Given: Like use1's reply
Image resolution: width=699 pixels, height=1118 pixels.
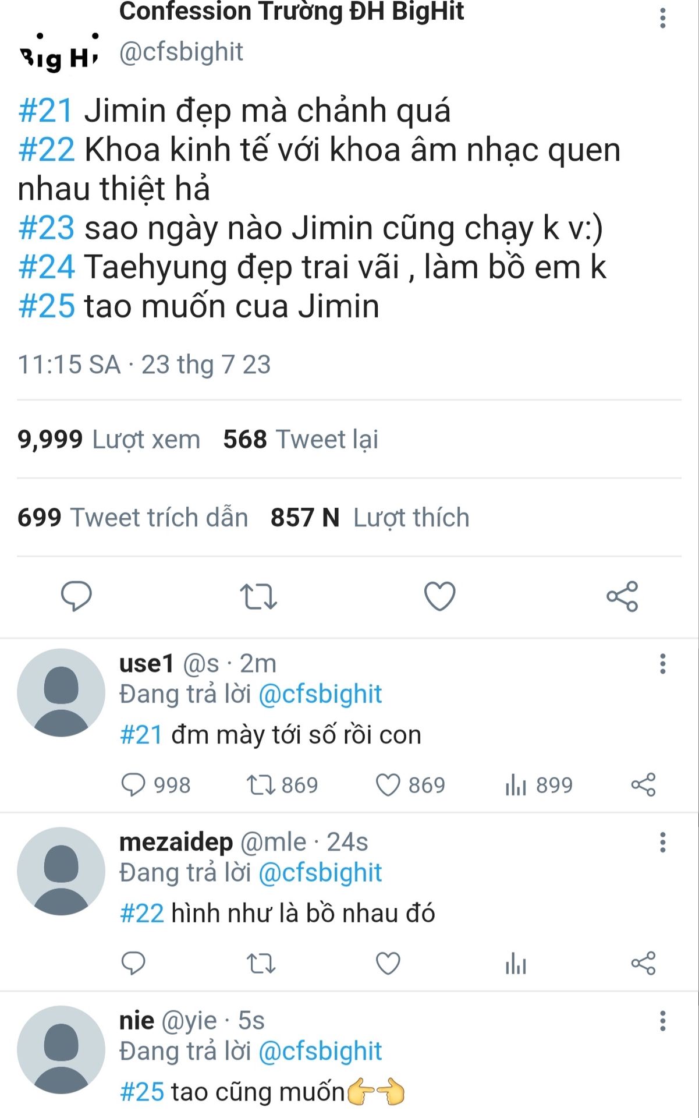Looking at the screenshot, I should click(x=388, y=785).
